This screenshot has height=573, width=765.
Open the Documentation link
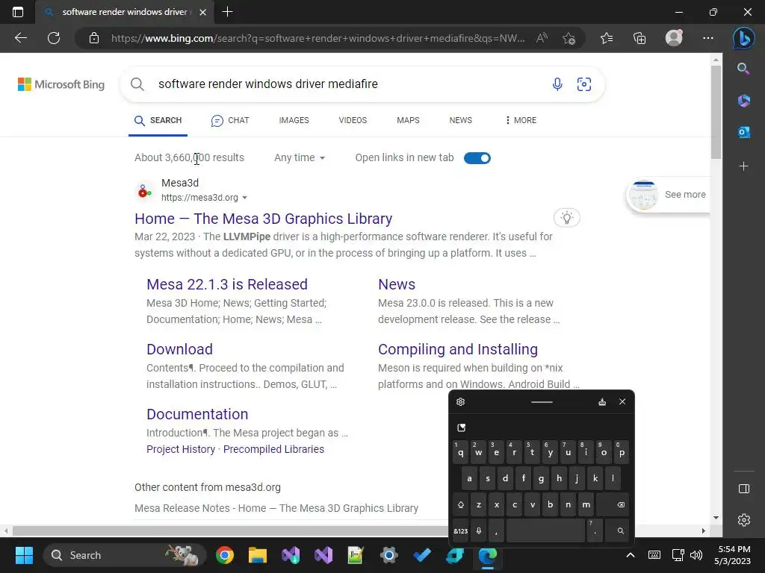point(197,414)
